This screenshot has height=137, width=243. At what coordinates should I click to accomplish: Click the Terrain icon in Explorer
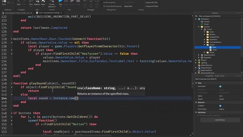point(202,24)
